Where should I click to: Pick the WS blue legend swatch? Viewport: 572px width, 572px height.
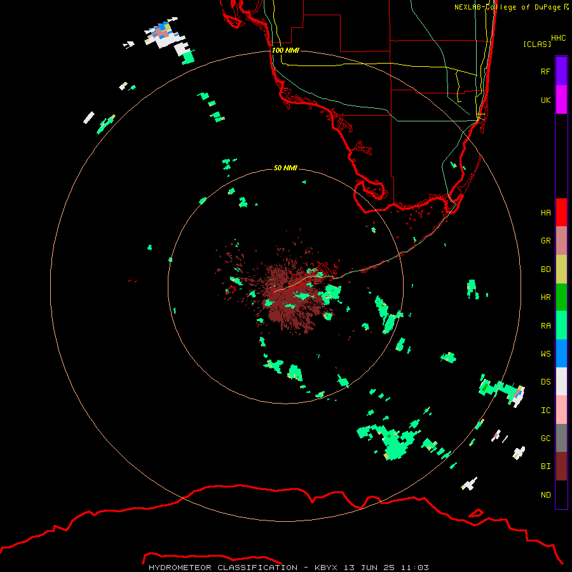tap(561, 353)
